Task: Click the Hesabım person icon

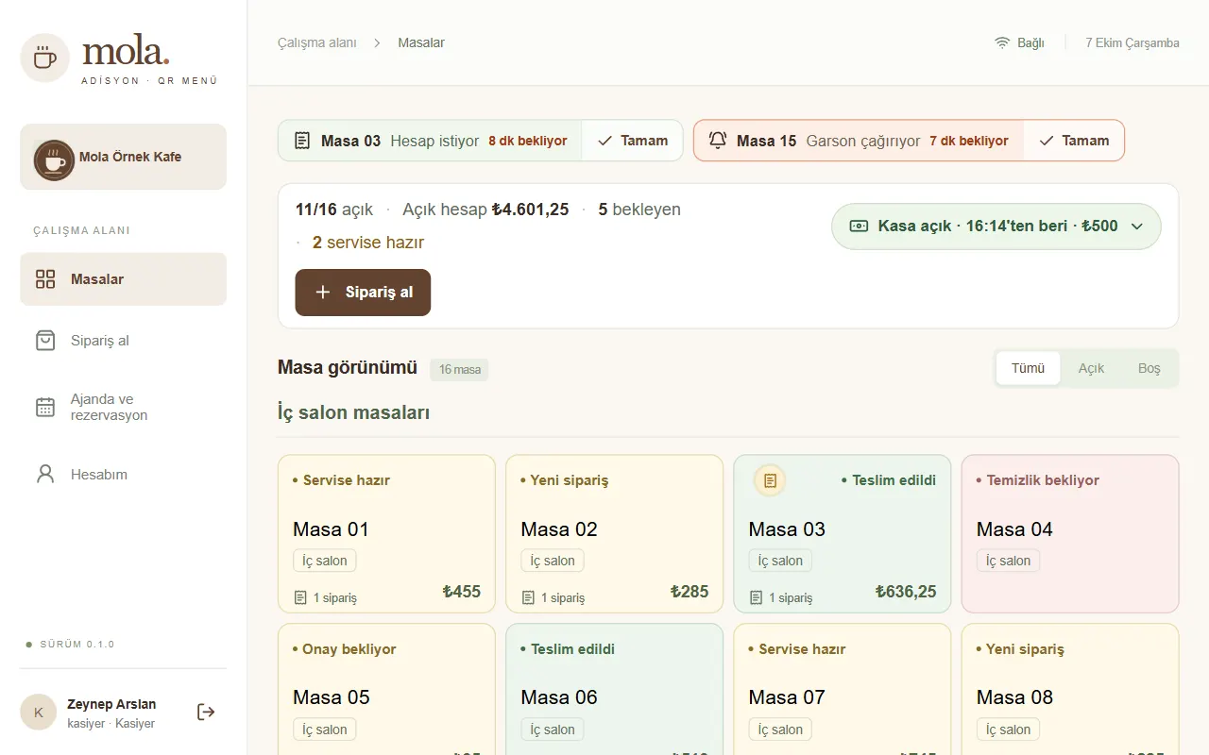Action: [x=45, y=474]
